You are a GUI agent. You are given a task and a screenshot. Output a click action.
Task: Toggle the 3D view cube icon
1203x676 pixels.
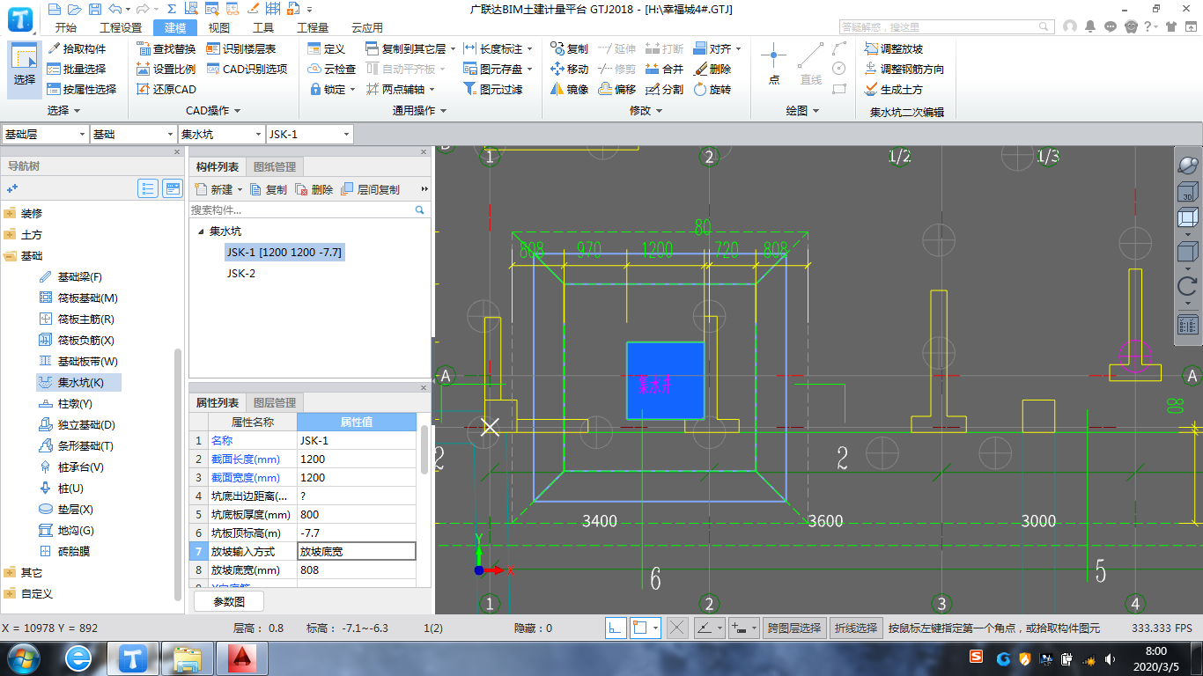pos(1187,192)
